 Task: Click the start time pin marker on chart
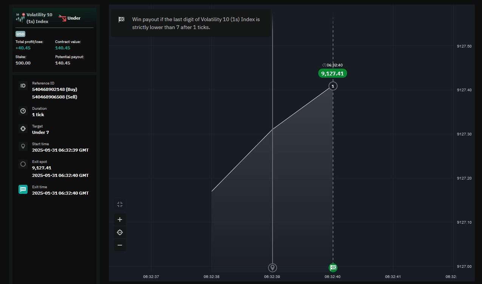273,268
